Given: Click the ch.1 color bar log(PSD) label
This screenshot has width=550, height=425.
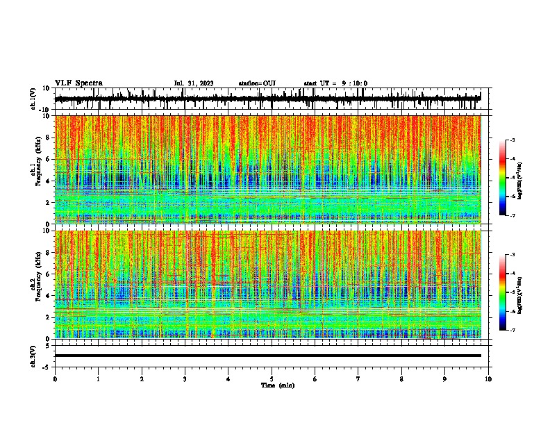Looking at the screenshot, I should 520,181.
